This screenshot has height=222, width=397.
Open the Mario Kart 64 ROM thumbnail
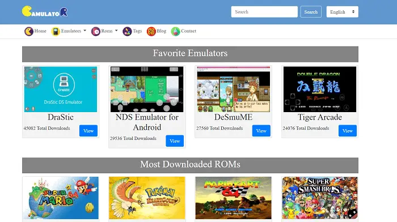pyautogui.click(x=234, y=198)
